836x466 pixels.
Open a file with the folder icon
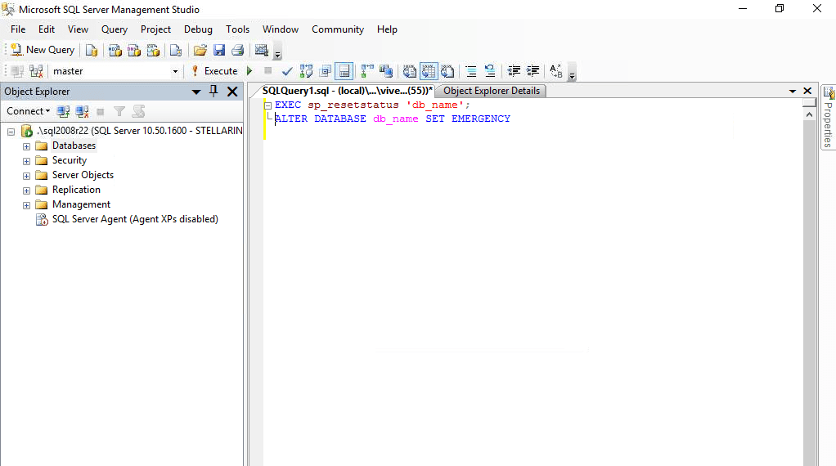200,50
